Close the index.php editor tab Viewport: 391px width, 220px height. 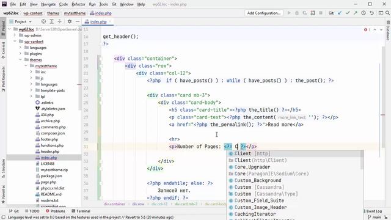[110, 22]
